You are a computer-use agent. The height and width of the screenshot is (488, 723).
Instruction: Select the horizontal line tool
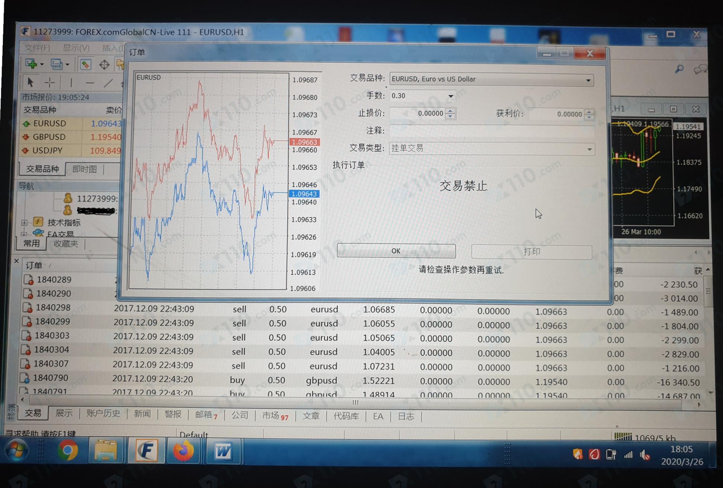click(x=90, y=83)
